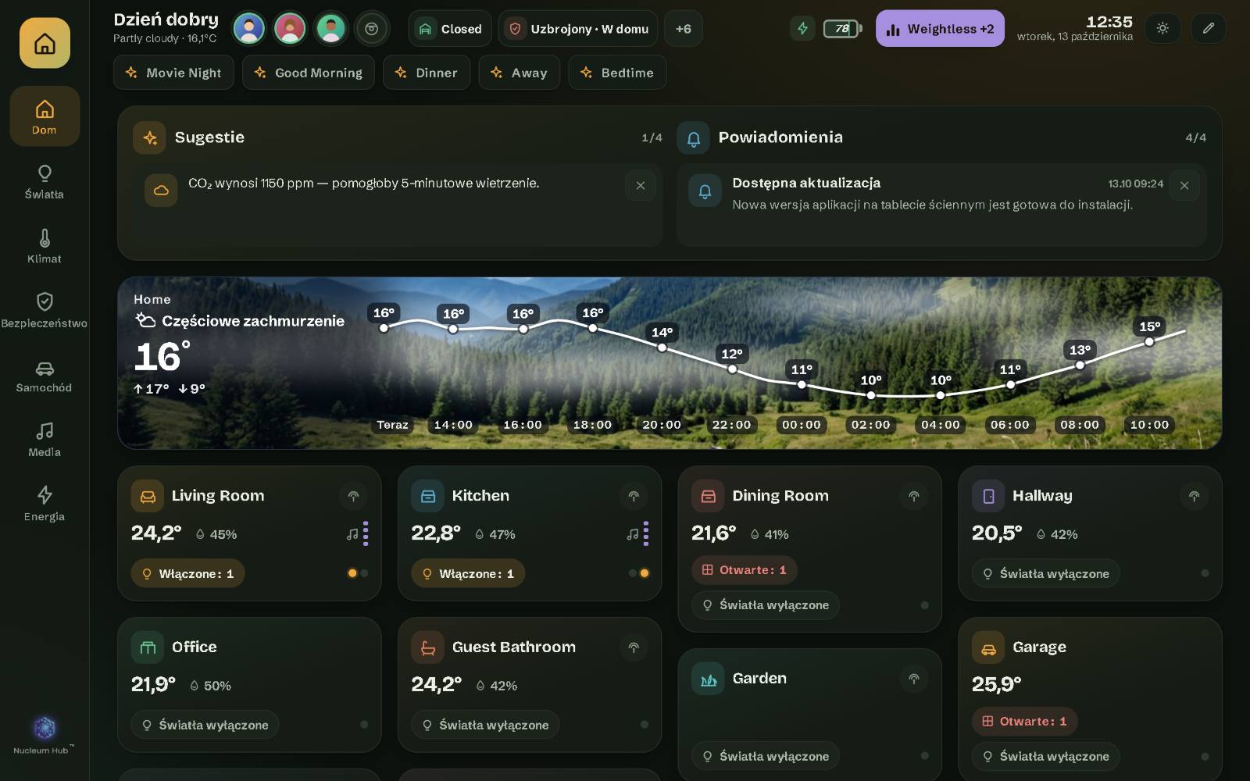
Task: Click the Powiadomienia bell icon
Action: (x=693, y=138)
